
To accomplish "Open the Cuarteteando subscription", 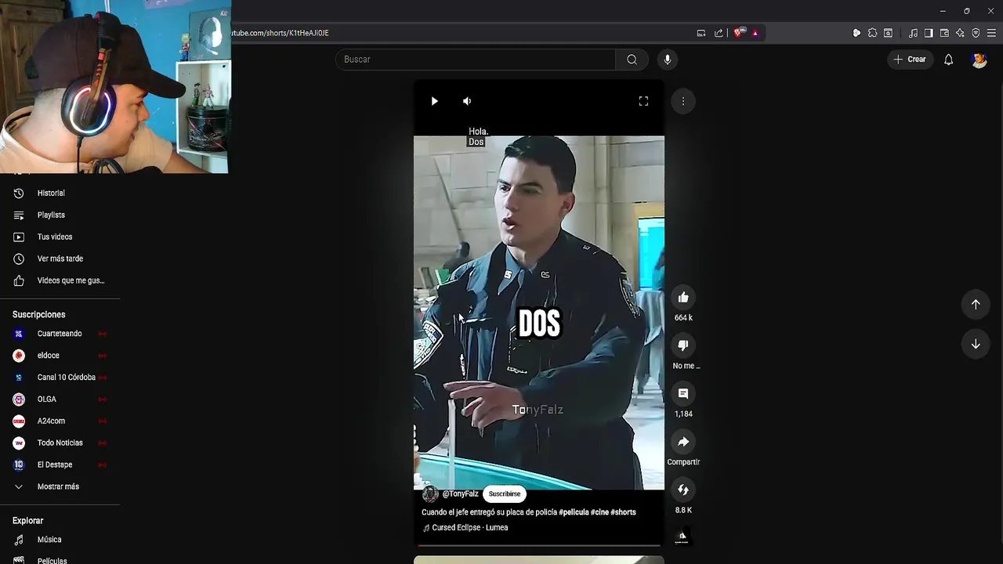I will click(x=60, y=334).
